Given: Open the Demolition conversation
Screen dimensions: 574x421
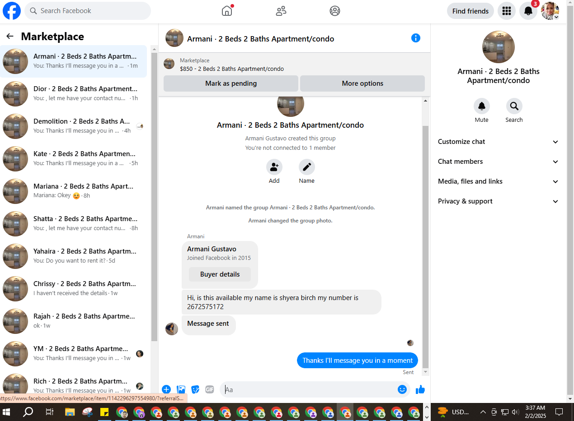Looking at the screenshot, I should (x=74, y=126).
